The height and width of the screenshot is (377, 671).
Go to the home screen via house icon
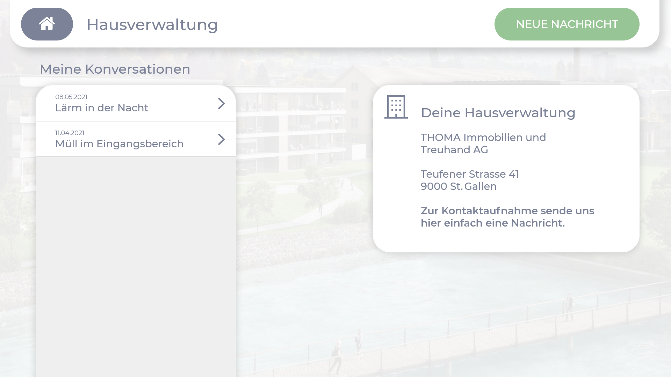[47, 24]
